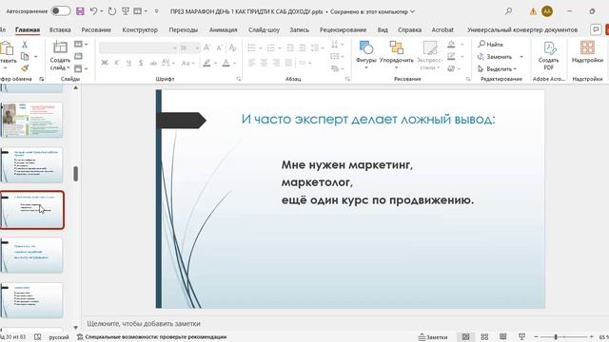The image size is (609, 342).
Task: Select the slide thumbnail with the photo
Action: [x=31, y=120]
